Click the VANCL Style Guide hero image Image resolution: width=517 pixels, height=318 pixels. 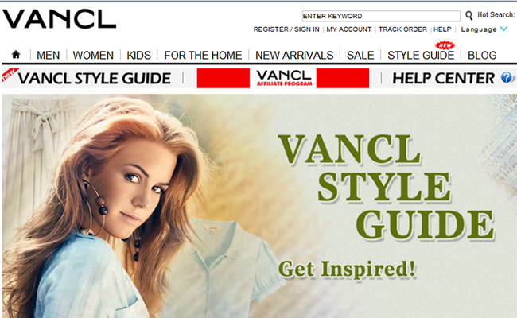pyautogui.click(x=259, y=206)
